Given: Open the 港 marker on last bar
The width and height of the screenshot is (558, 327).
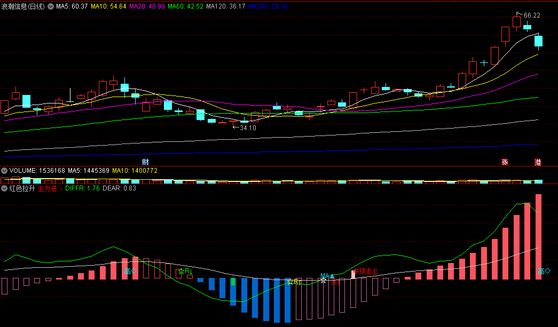Looking at the screenshot, I should coord(538,162).
